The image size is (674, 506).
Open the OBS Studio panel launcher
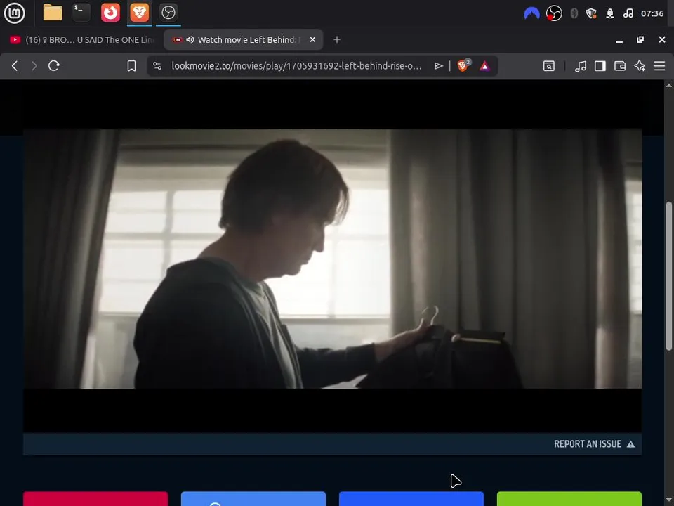168,13
